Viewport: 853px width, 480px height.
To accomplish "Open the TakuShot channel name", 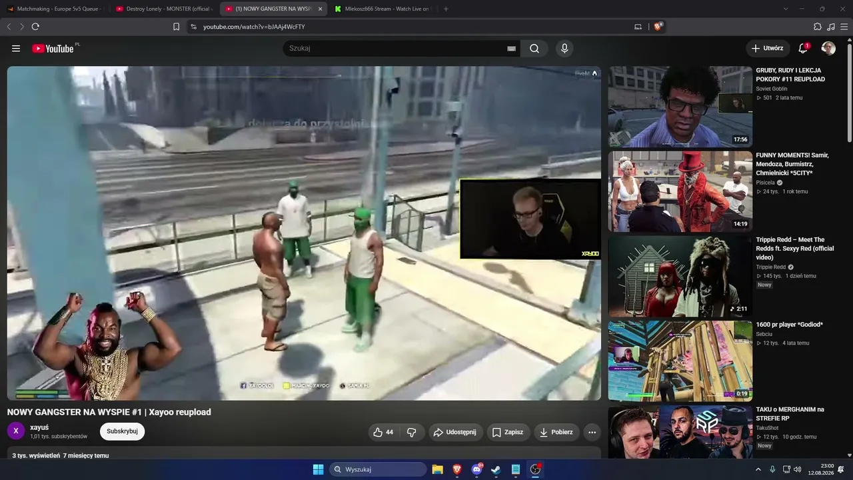I will [x=767, y=428].
